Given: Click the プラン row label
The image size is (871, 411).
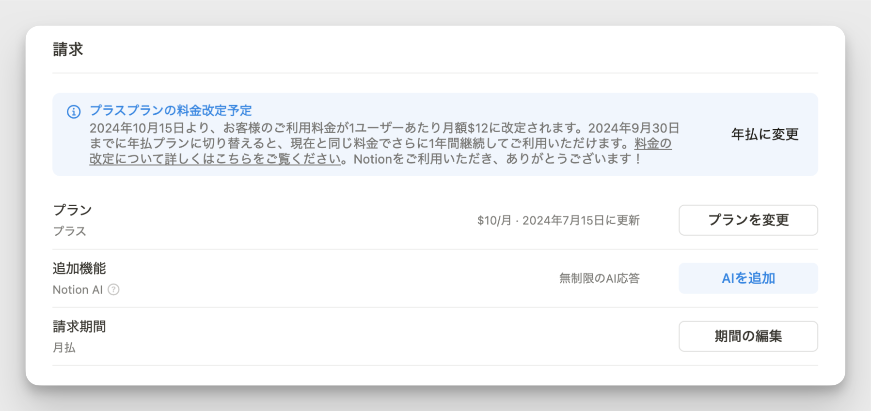Looking at the screenshot, I should click(x=72, y=210).
